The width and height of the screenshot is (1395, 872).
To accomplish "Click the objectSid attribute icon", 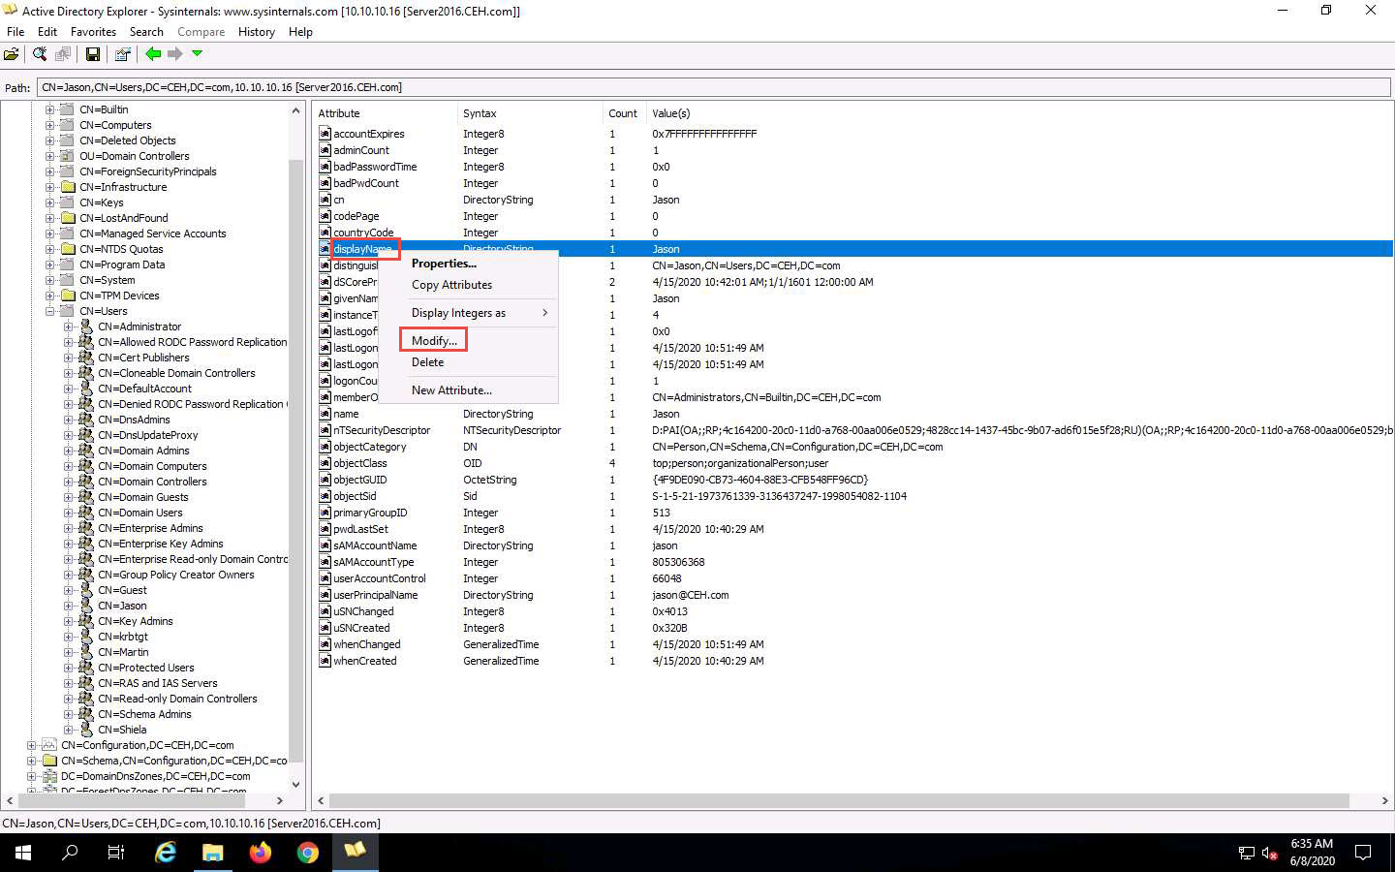I will point(325,496).
